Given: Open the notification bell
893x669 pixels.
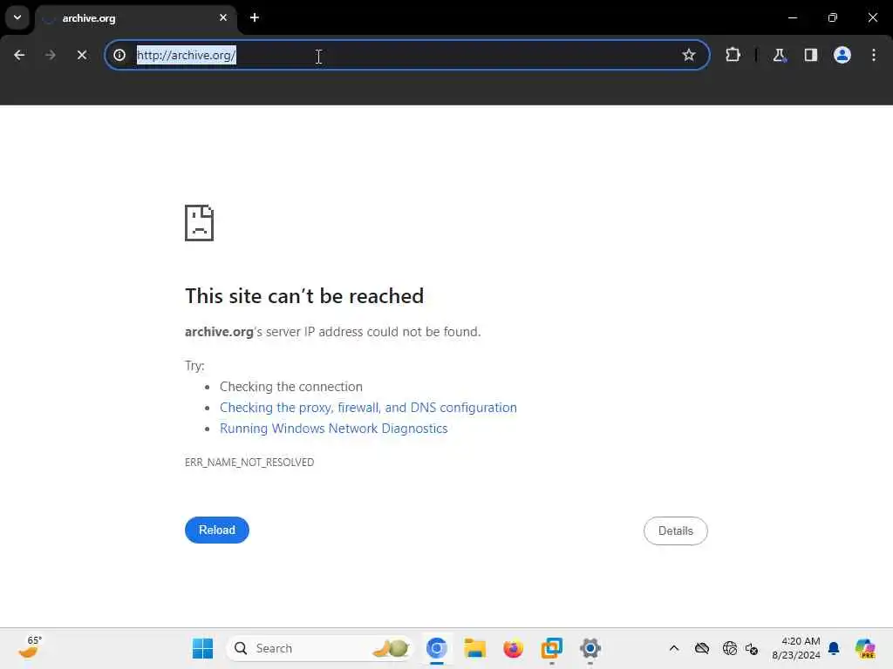Looking at the screenshot, I should pos(834,648).
